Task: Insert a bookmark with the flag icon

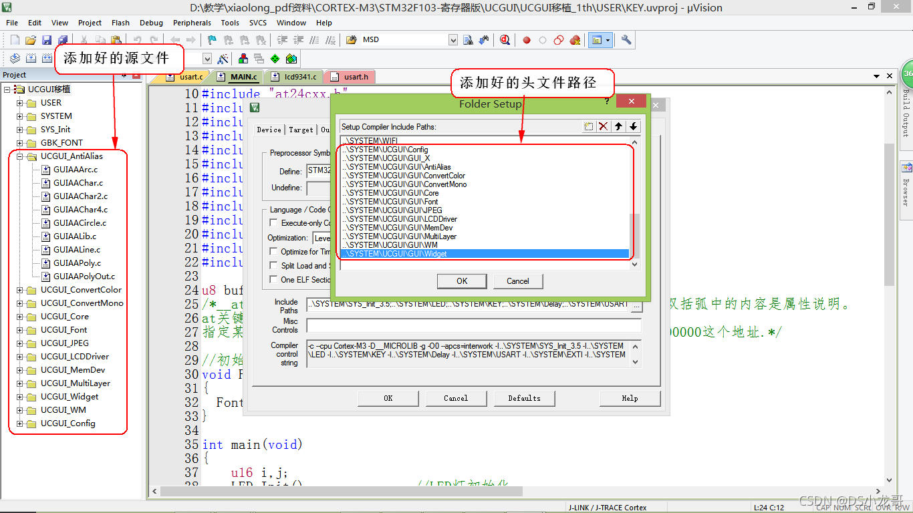Action: tap(213, 40)
